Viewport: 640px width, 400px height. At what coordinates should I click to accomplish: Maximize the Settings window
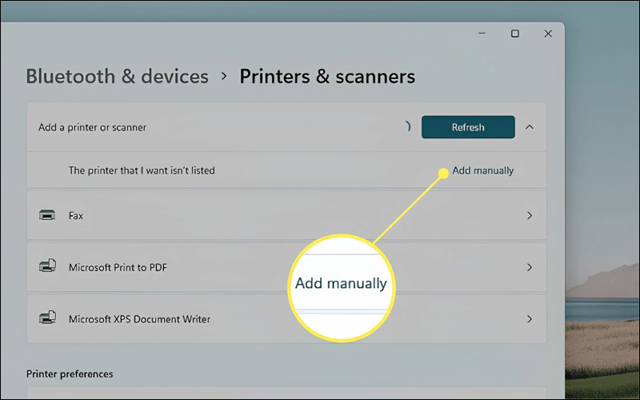(x=515, y=34)
